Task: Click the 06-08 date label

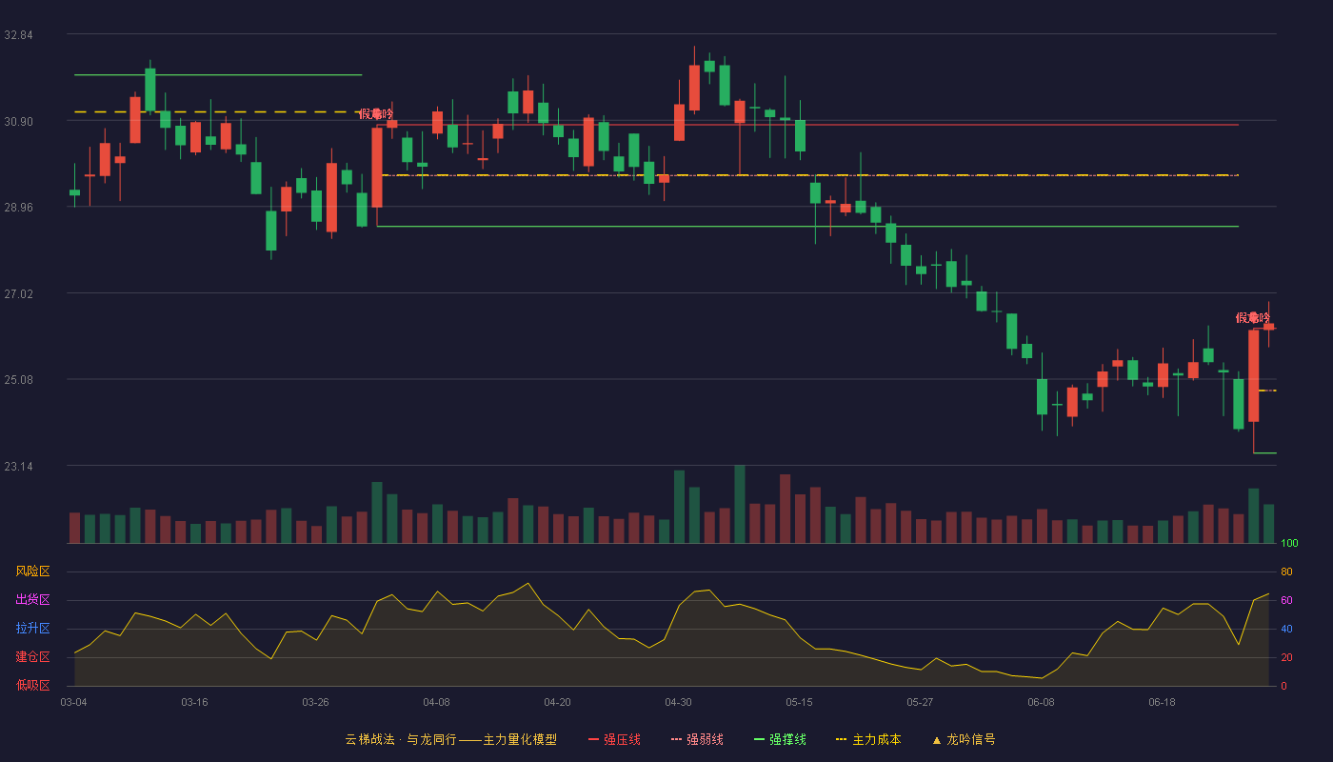Action: [x=1041, y=702]
